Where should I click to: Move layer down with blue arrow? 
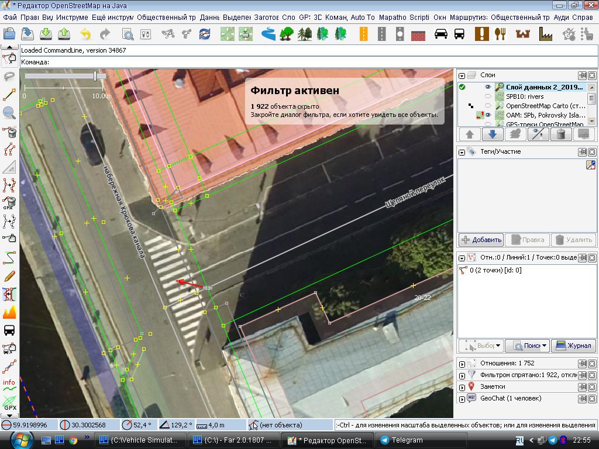pyautogui.click(x=492, y=134)
